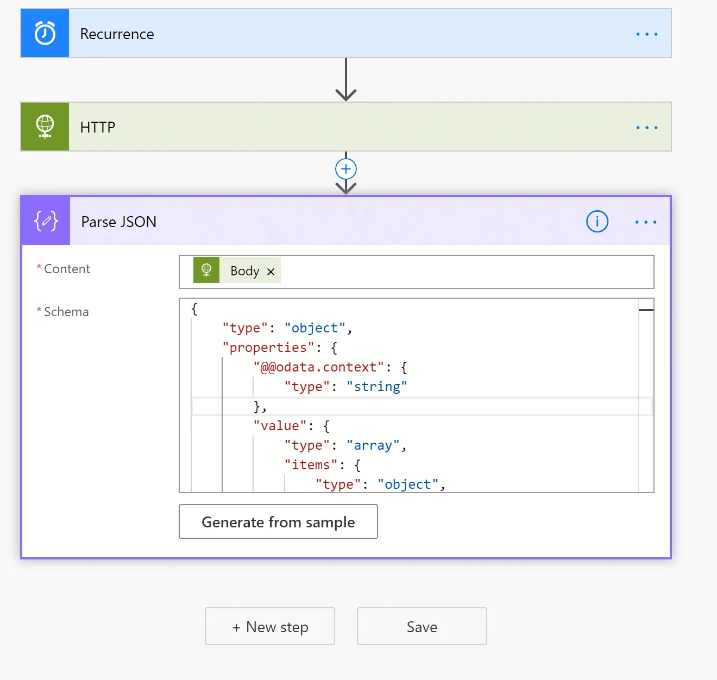Screen dimensions: 717x680
Task: Click the Recurrence alarm clock icon
Action: [x=45, y=34]
